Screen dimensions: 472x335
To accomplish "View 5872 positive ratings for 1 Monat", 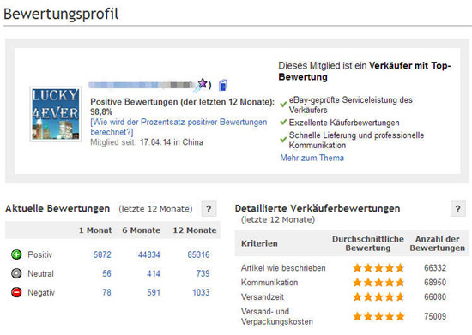I will [102, 254].
